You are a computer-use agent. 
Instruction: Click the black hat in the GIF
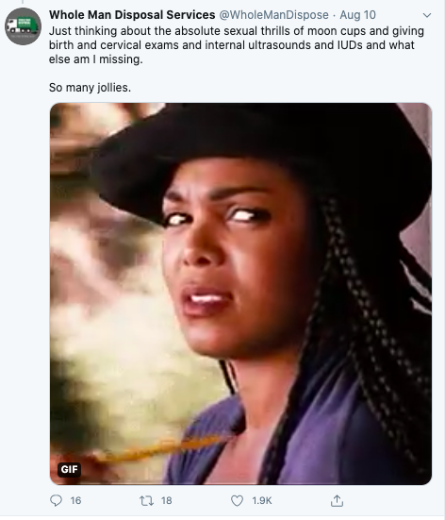coord(262,149)
